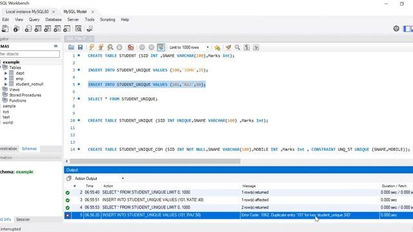
Task: Click the create new table icon
Action: tap(38, 28)
